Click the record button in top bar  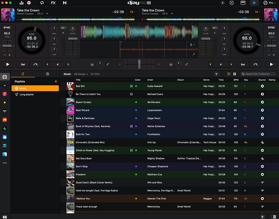29,3
